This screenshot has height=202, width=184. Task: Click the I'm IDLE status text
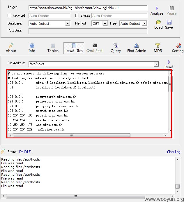click(25, 152)
